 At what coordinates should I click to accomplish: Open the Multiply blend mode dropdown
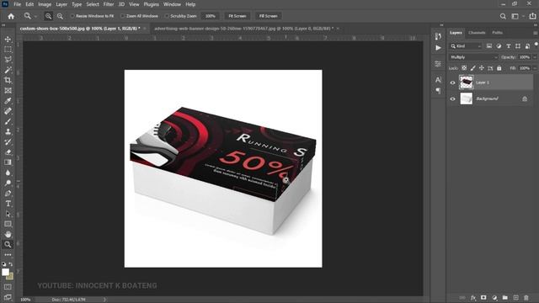tap(473, 57)
